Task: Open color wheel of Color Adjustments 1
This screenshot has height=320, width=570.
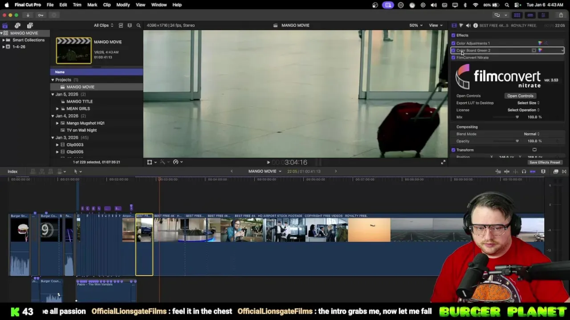Action: tap(540, 43)
